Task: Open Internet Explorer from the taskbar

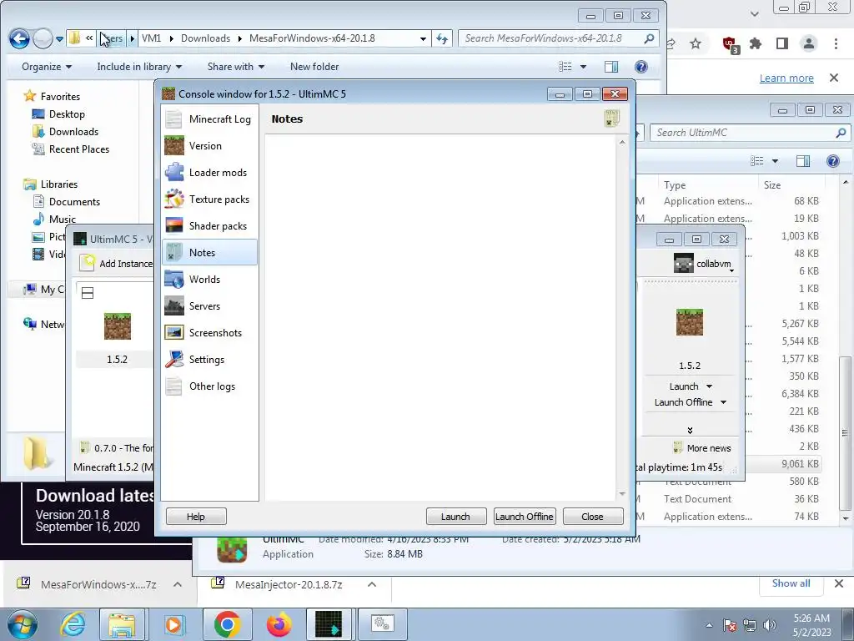Action: pyautogui.click(x=73, y=624)
